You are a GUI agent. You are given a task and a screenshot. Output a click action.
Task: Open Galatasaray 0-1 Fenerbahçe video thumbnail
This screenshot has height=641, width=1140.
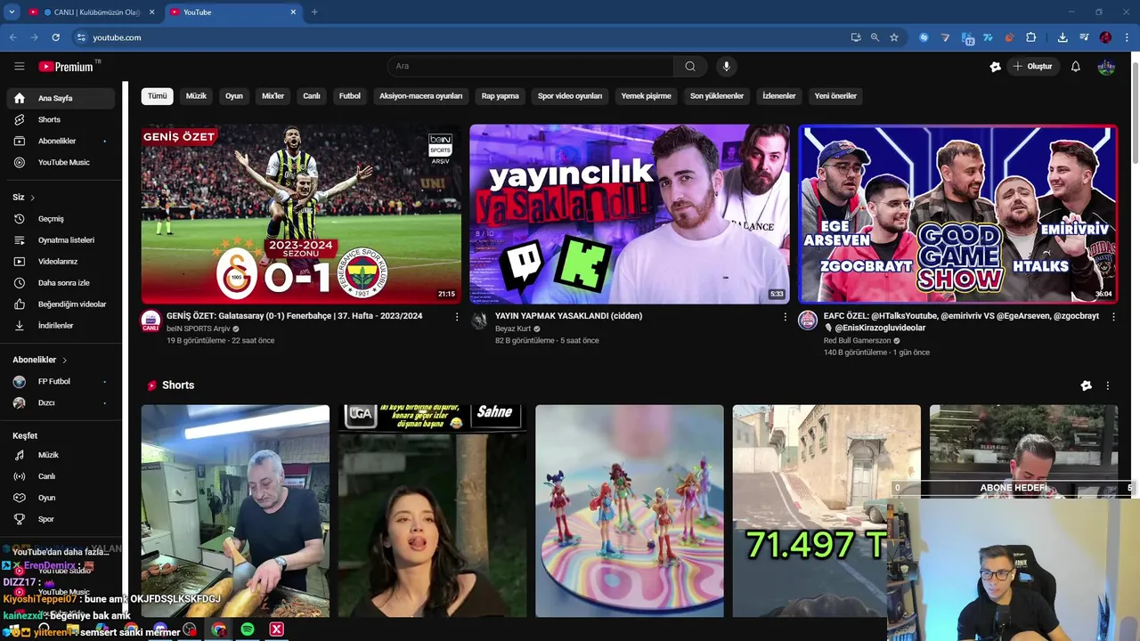301,214
